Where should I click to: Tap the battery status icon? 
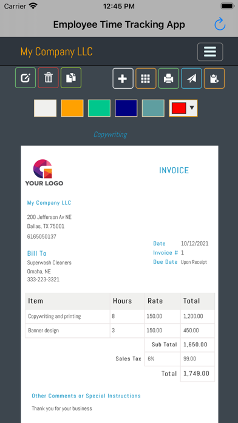(x=227, y=6)
